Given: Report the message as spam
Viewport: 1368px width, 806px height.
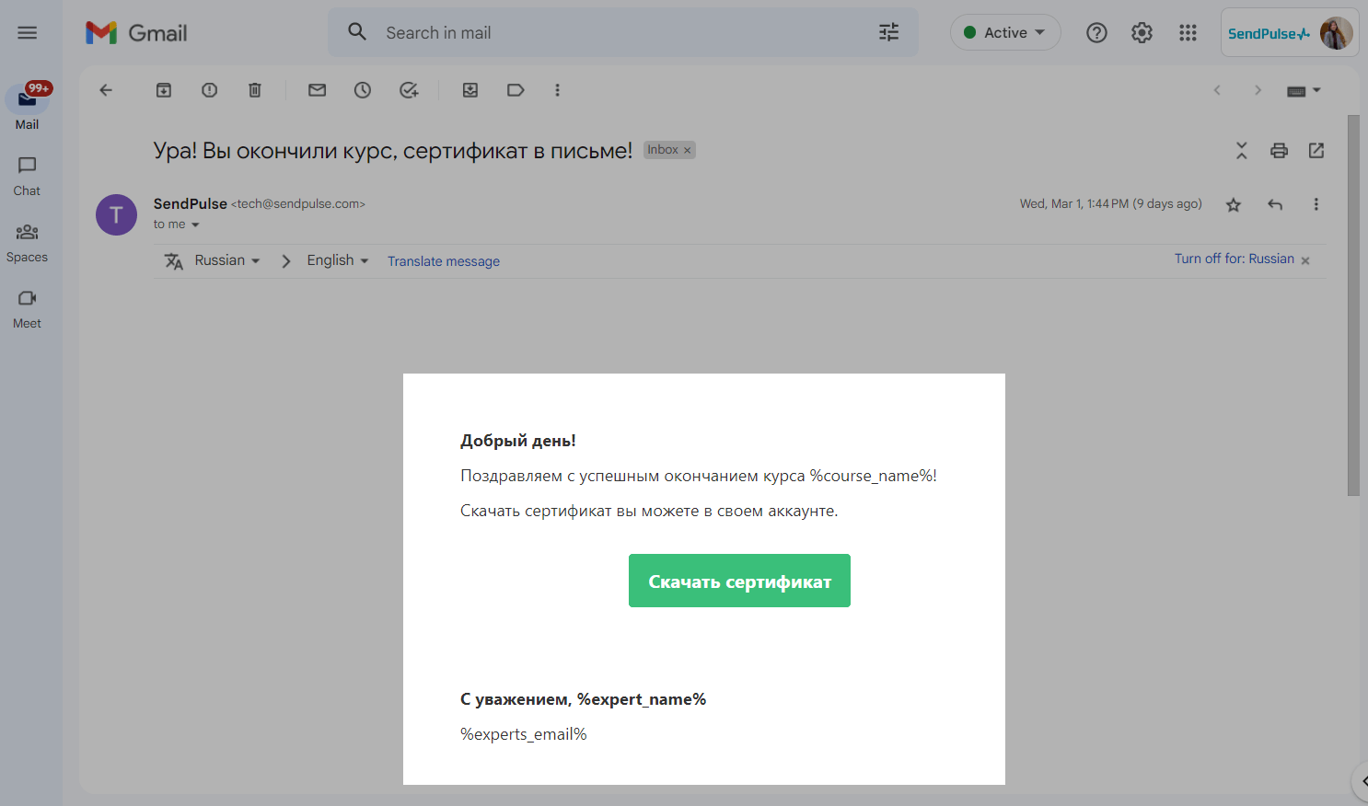Looking at the screenshot, I should coord(210,90).
